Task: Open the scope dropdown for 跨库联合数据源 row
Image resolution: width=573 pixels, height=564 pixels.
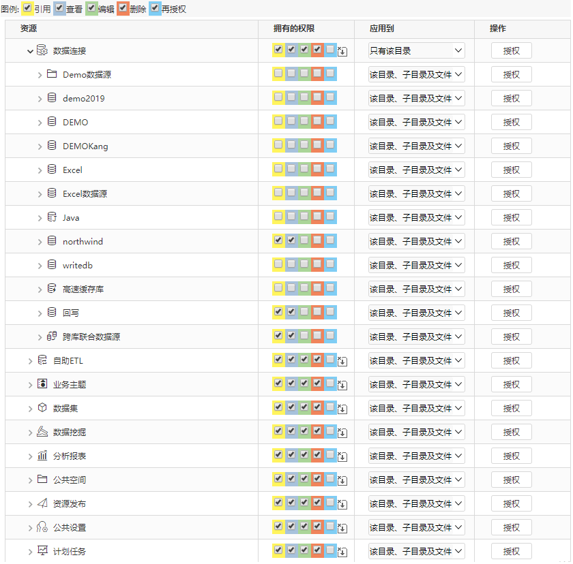Action: pos(417,336)
